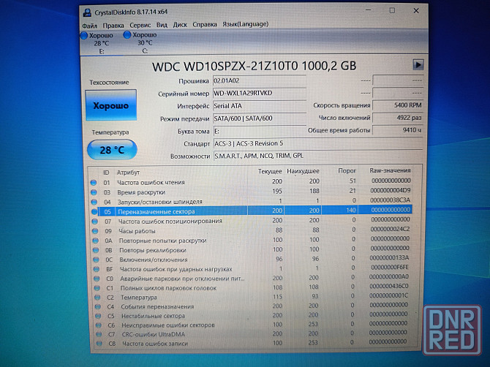The image size is (490, 367).
Task: Select the Аварийные парковки при отключении text
Action: click(183, 279)
